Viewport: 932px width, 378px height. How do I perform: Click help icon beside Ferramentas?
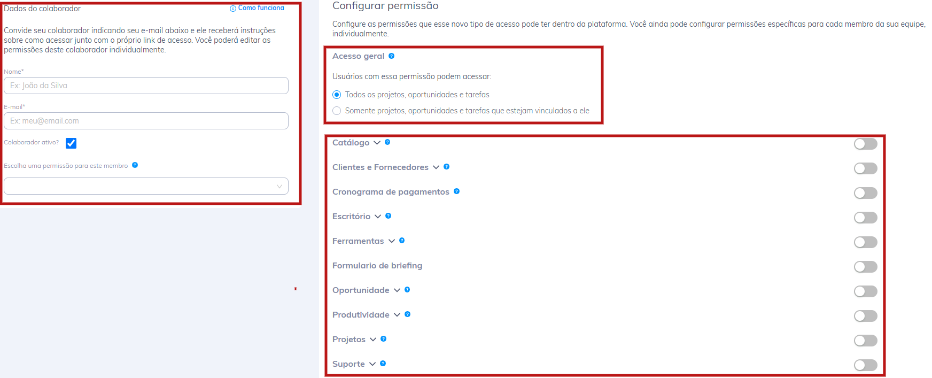pos(402,241)
